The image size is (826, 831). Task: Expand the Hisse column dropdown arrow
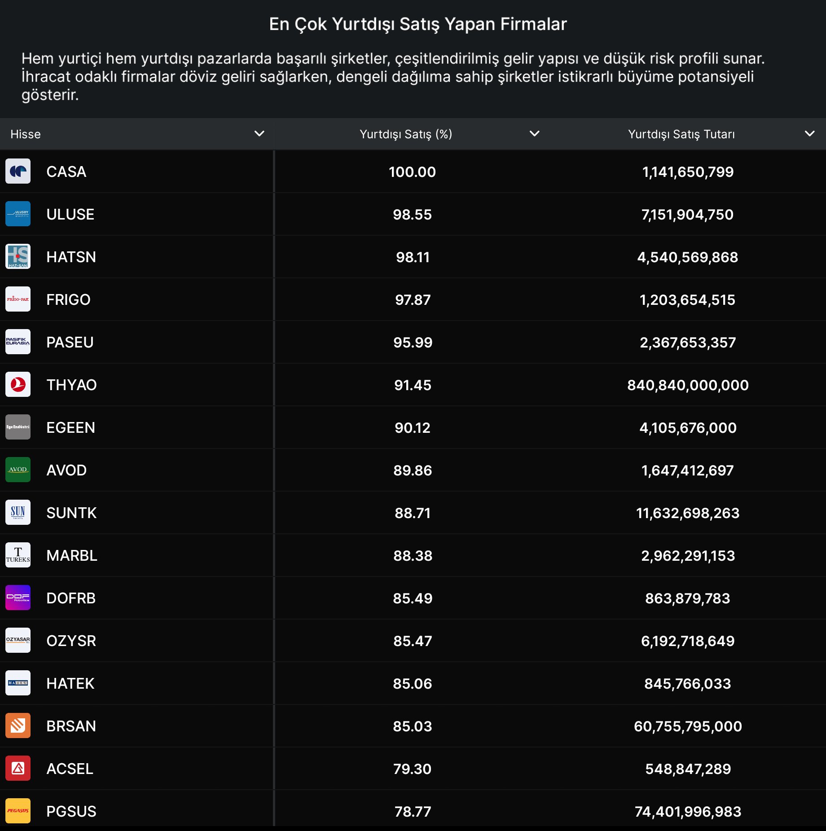pos(259,134)
